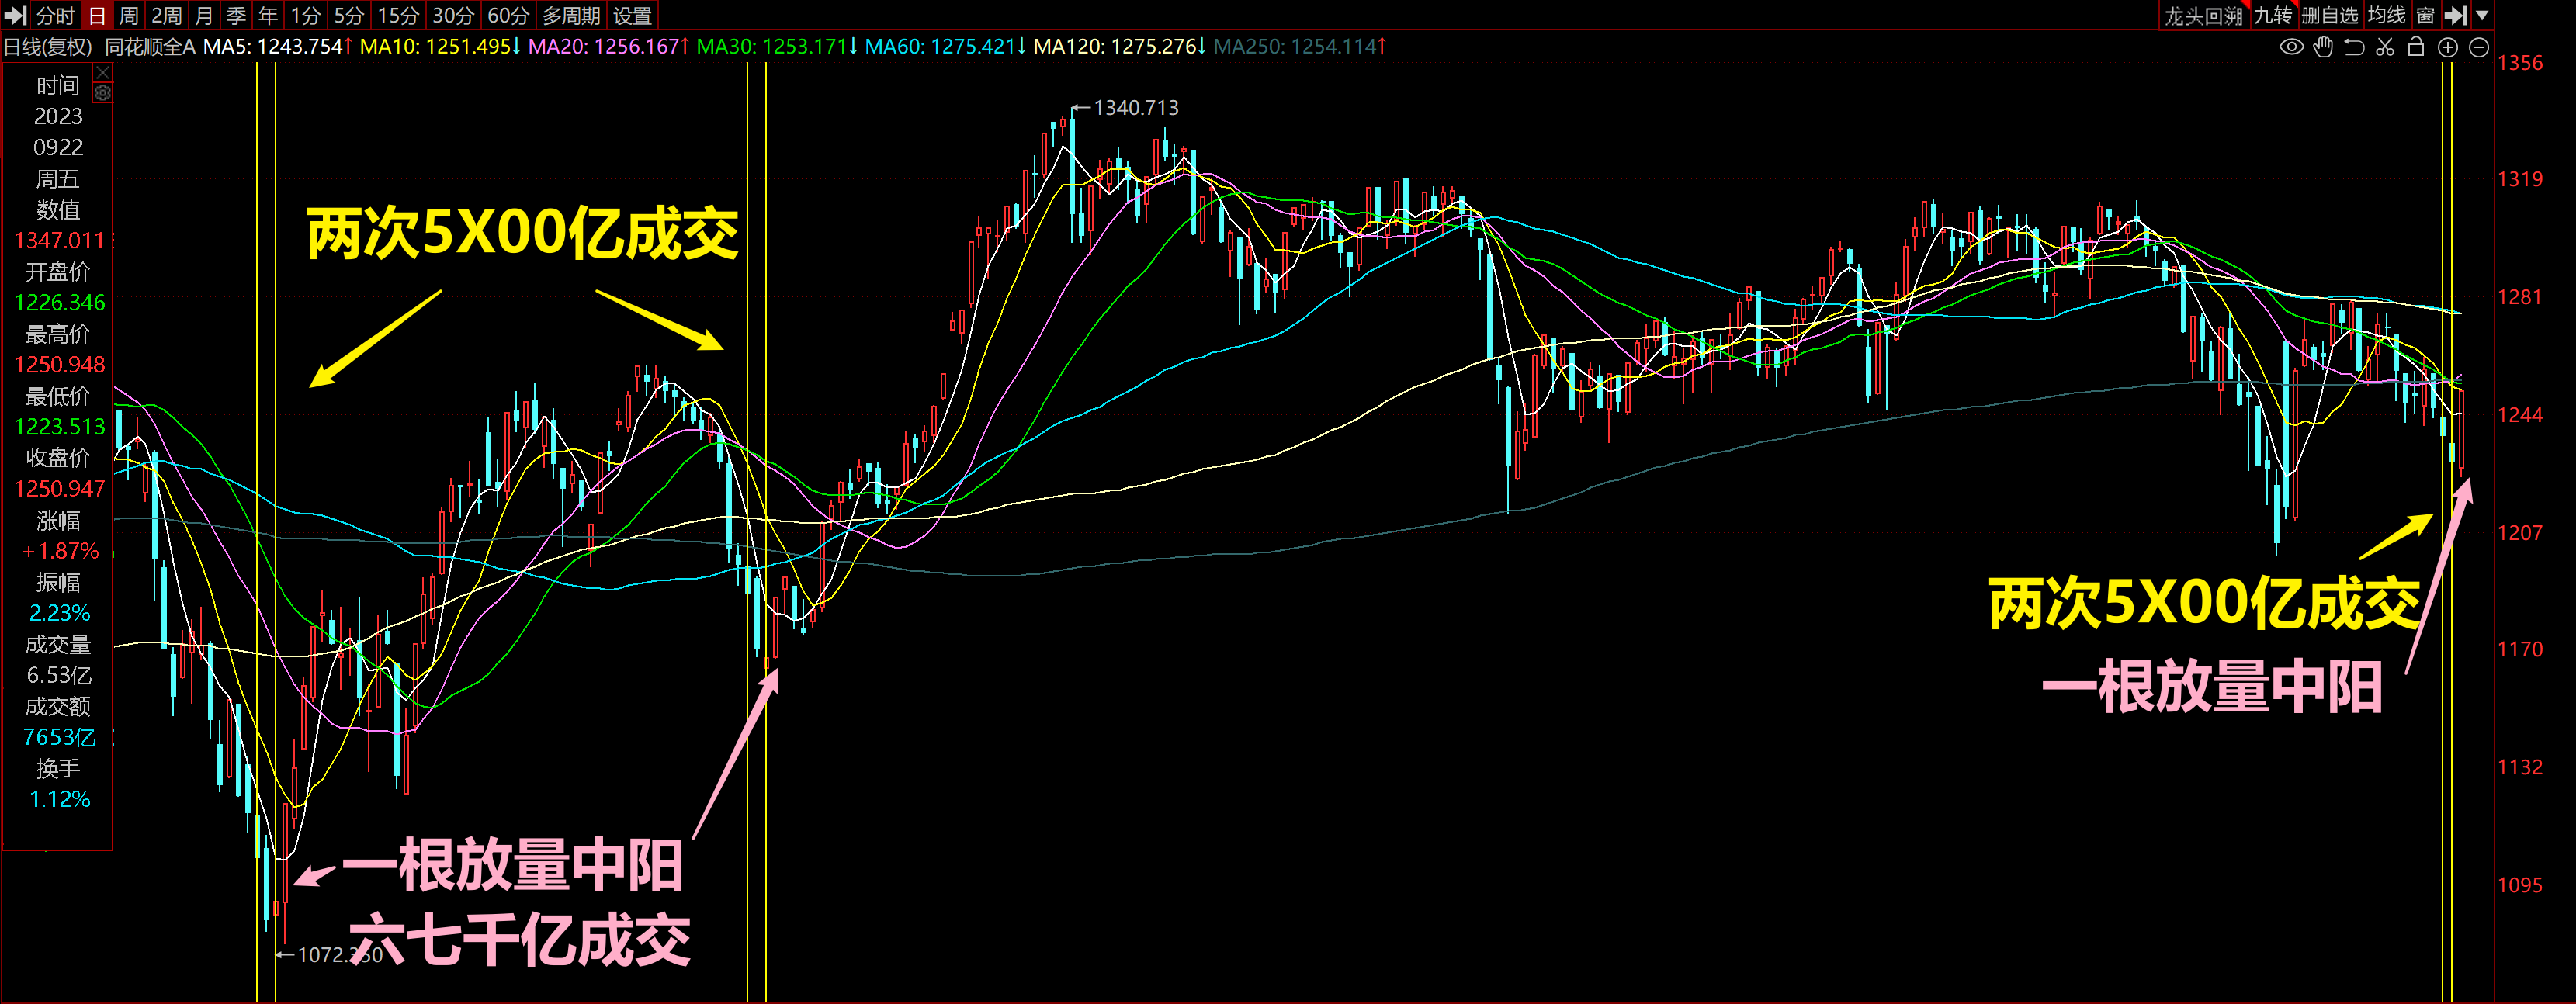Open data panel gear settings icon

[x=102, y=93]
